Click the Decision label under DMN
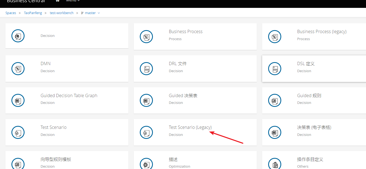The height and width of the screenshot is (169, 366). (47, 71)
